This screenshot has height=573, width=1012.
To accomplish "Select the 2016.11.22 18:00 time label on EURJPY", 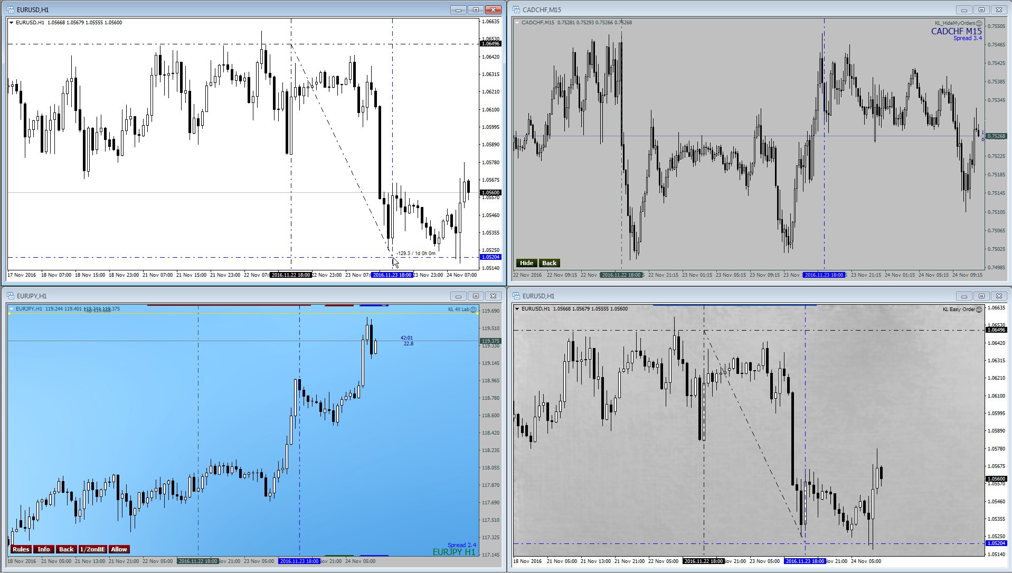I will click(x=198, y=561).
